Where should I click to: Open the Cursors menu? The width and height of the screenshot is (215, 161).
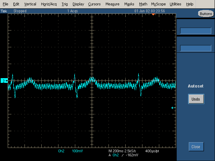pyautogui.click(x=94, y=4)
